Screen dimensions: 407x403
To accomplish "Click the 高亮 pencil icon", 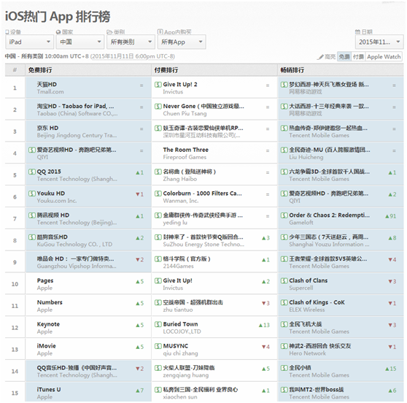I will [320, 57].
